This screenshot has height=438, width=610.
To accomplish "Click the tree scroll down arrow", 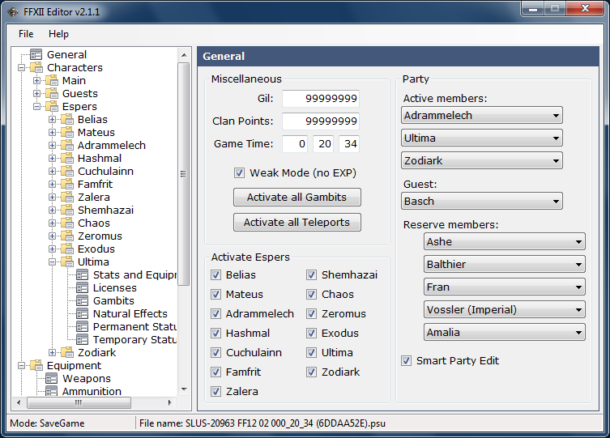I will click(184, 389).
